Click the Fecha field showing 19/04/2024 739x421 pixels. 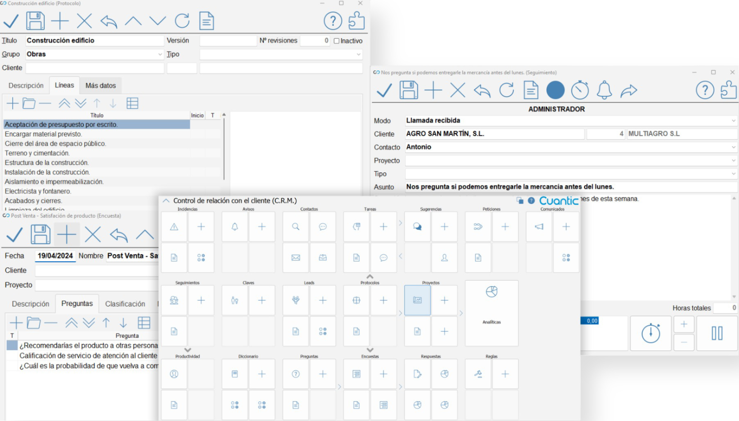(55, 256)
